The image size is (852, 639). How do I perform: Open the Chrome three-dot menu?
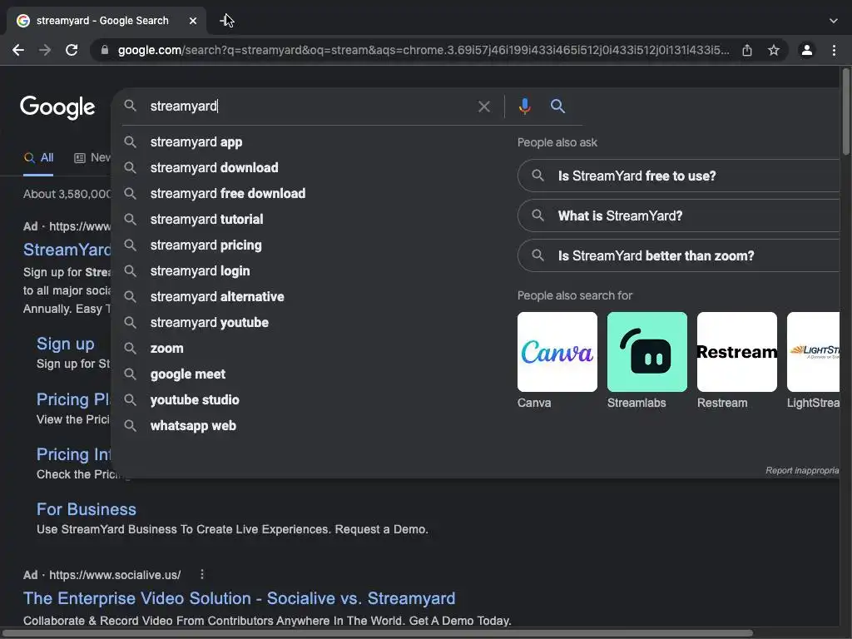tap(834, 50)
